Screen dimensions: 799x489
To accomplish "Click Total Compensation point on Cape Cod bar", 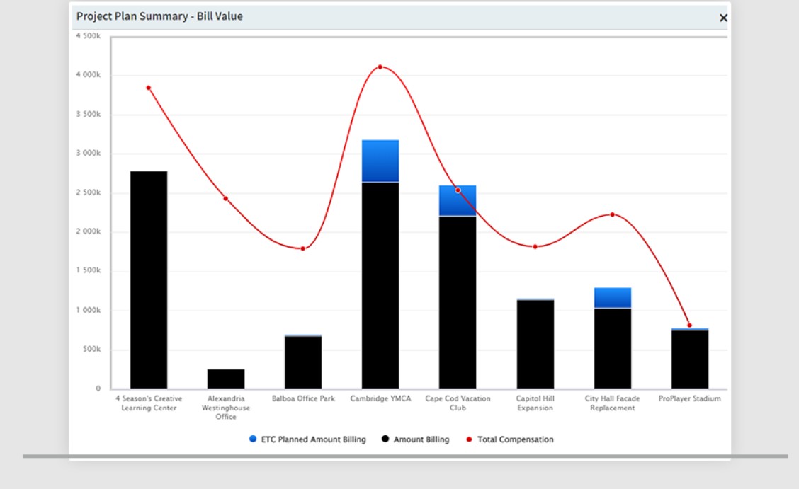I will 458,190.
